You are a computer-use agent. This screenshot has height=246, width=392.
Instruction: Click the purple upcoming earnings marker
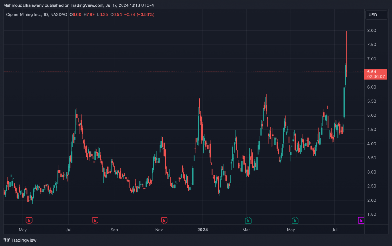tap(361, 220)
